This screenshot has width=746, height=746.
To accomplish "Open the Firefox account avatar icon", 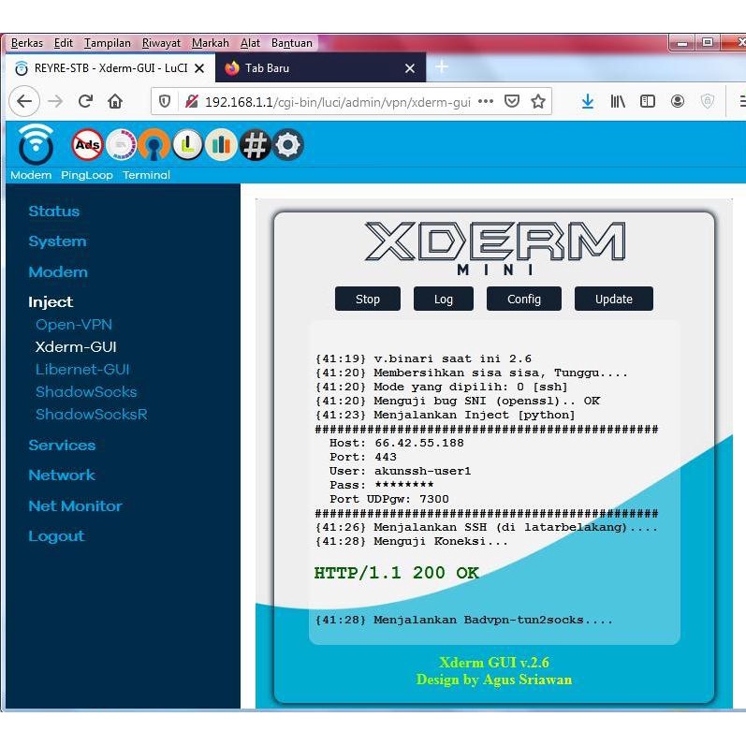I will [678, 101].
